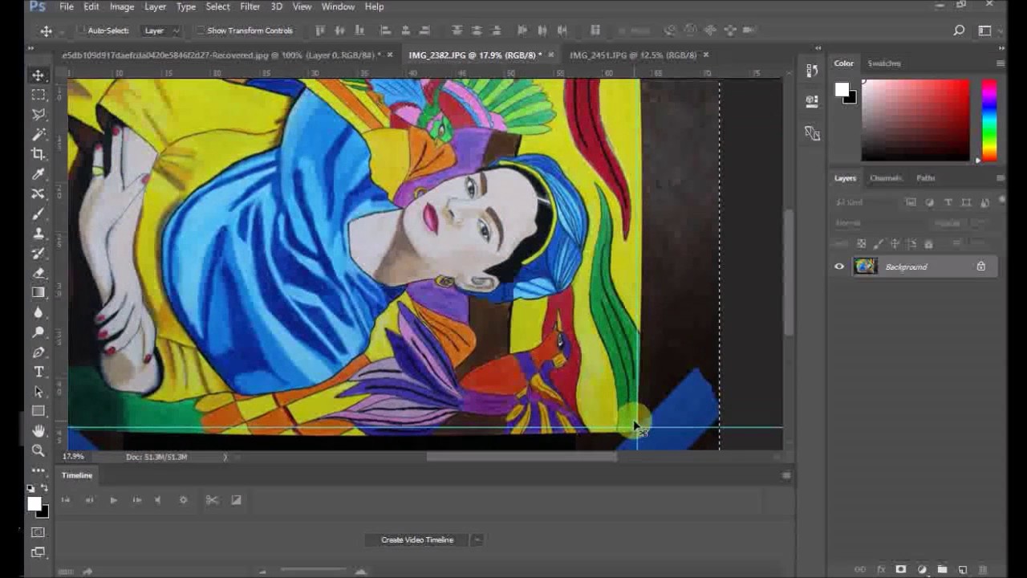Select the Rectangular Marquee tool

click(38, 95)
